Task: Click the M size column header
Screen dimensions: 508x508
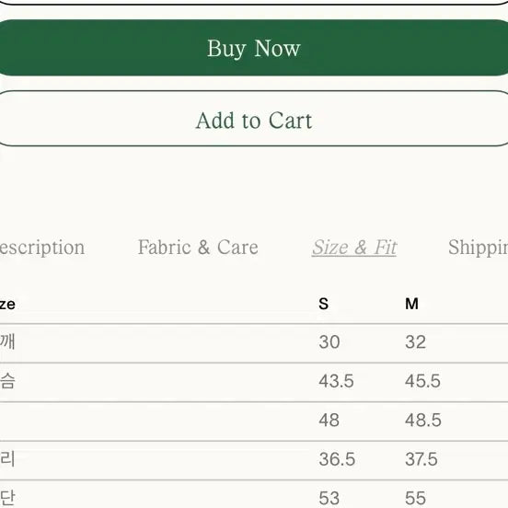Action: coord(411,304)
